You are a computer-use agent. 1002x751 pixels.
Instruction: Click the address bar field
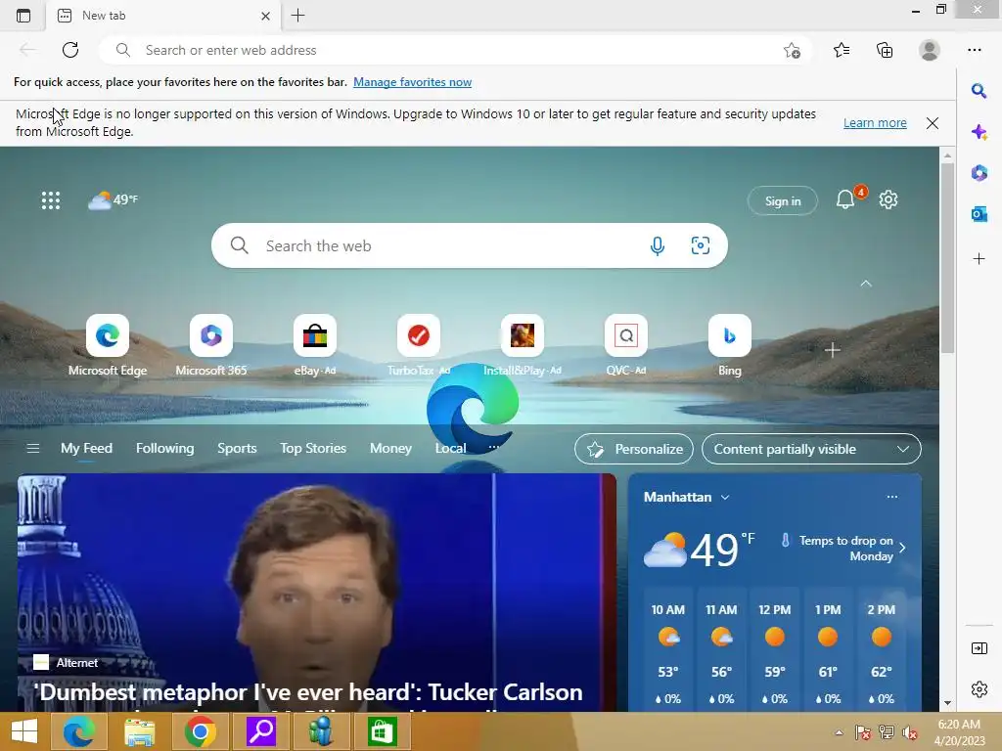point(454,50)
